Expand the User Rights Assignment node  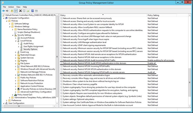(19, 46)
